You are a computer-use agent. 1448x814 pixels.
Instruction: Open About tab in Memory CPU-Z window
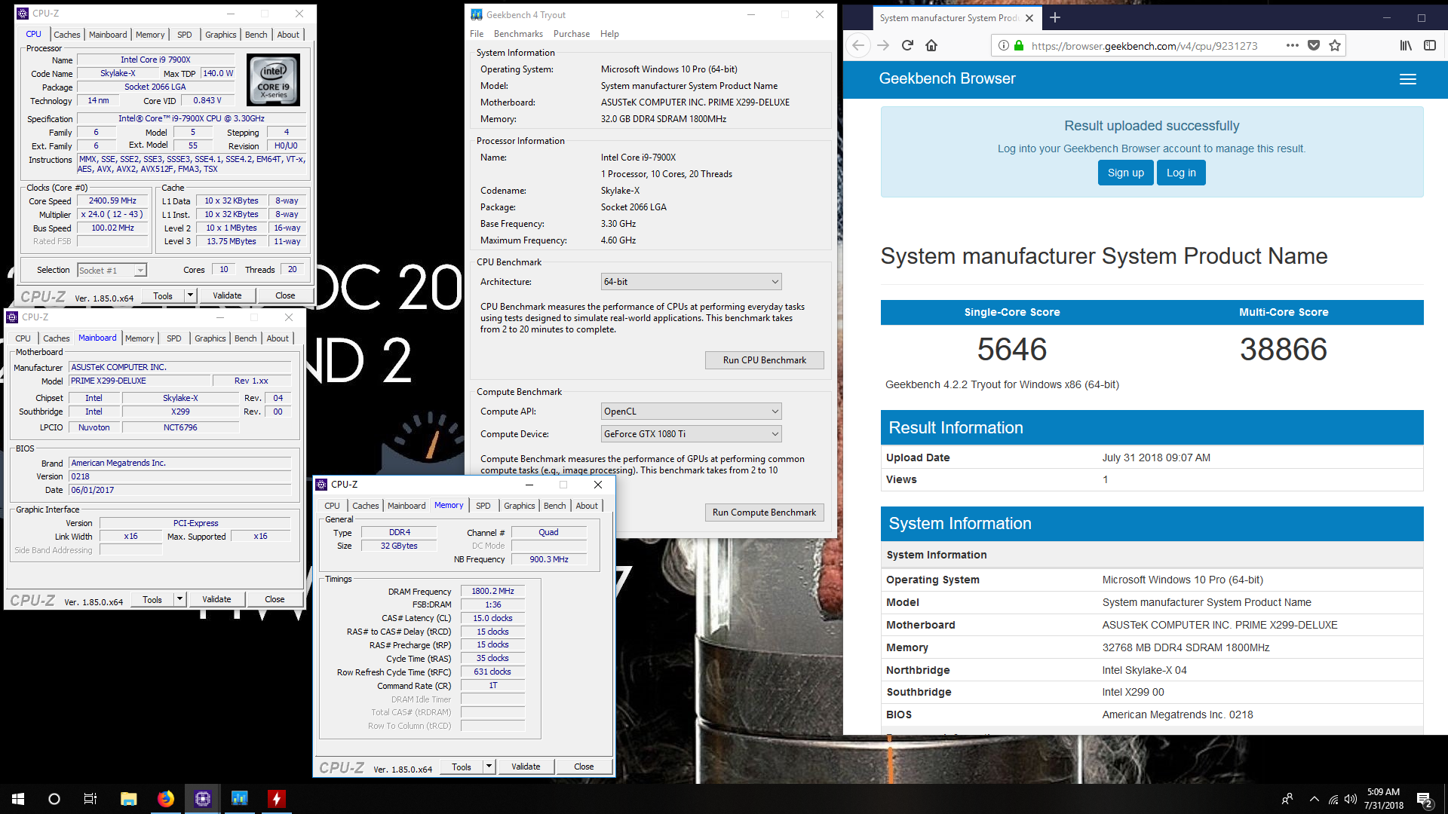pos(587,506)
